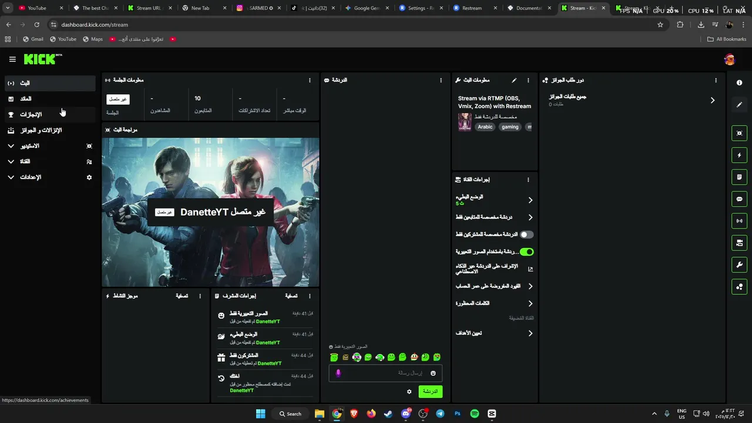This screenshot has width=752, height=423.
Task: Click the document page icon in the right rail
Action: (x=739, y=177)
